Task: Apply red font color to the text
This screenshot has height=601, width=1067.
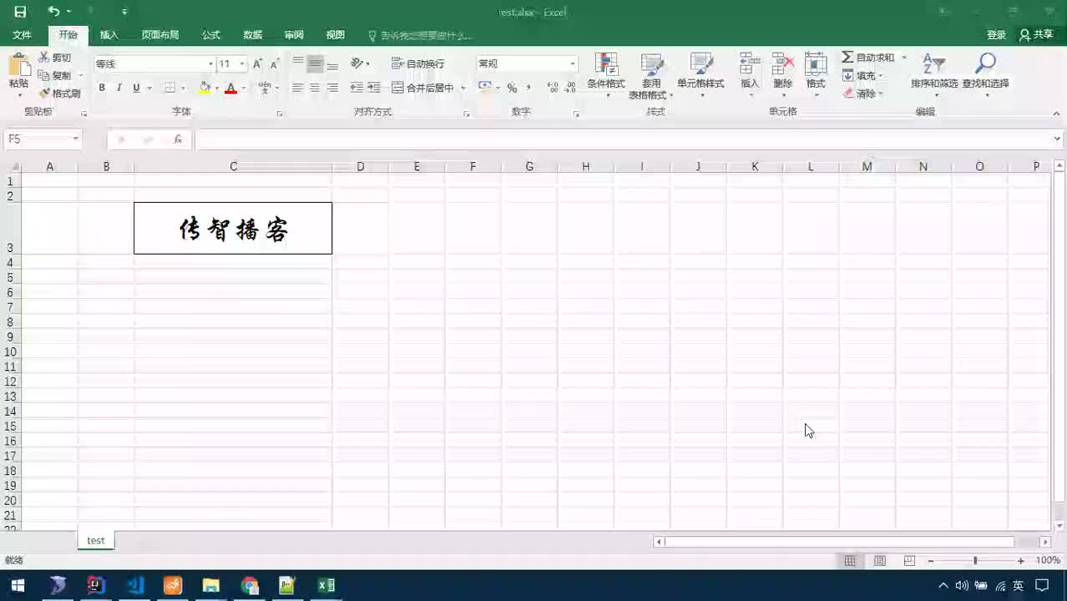Action: coord(231,88)
